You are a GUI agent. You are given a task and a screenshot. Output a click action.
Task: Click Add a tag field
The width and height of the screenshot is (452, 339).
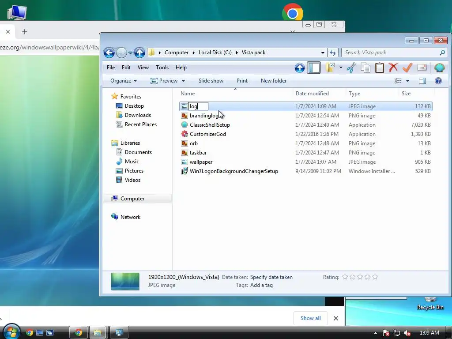[x=261, y=285]
